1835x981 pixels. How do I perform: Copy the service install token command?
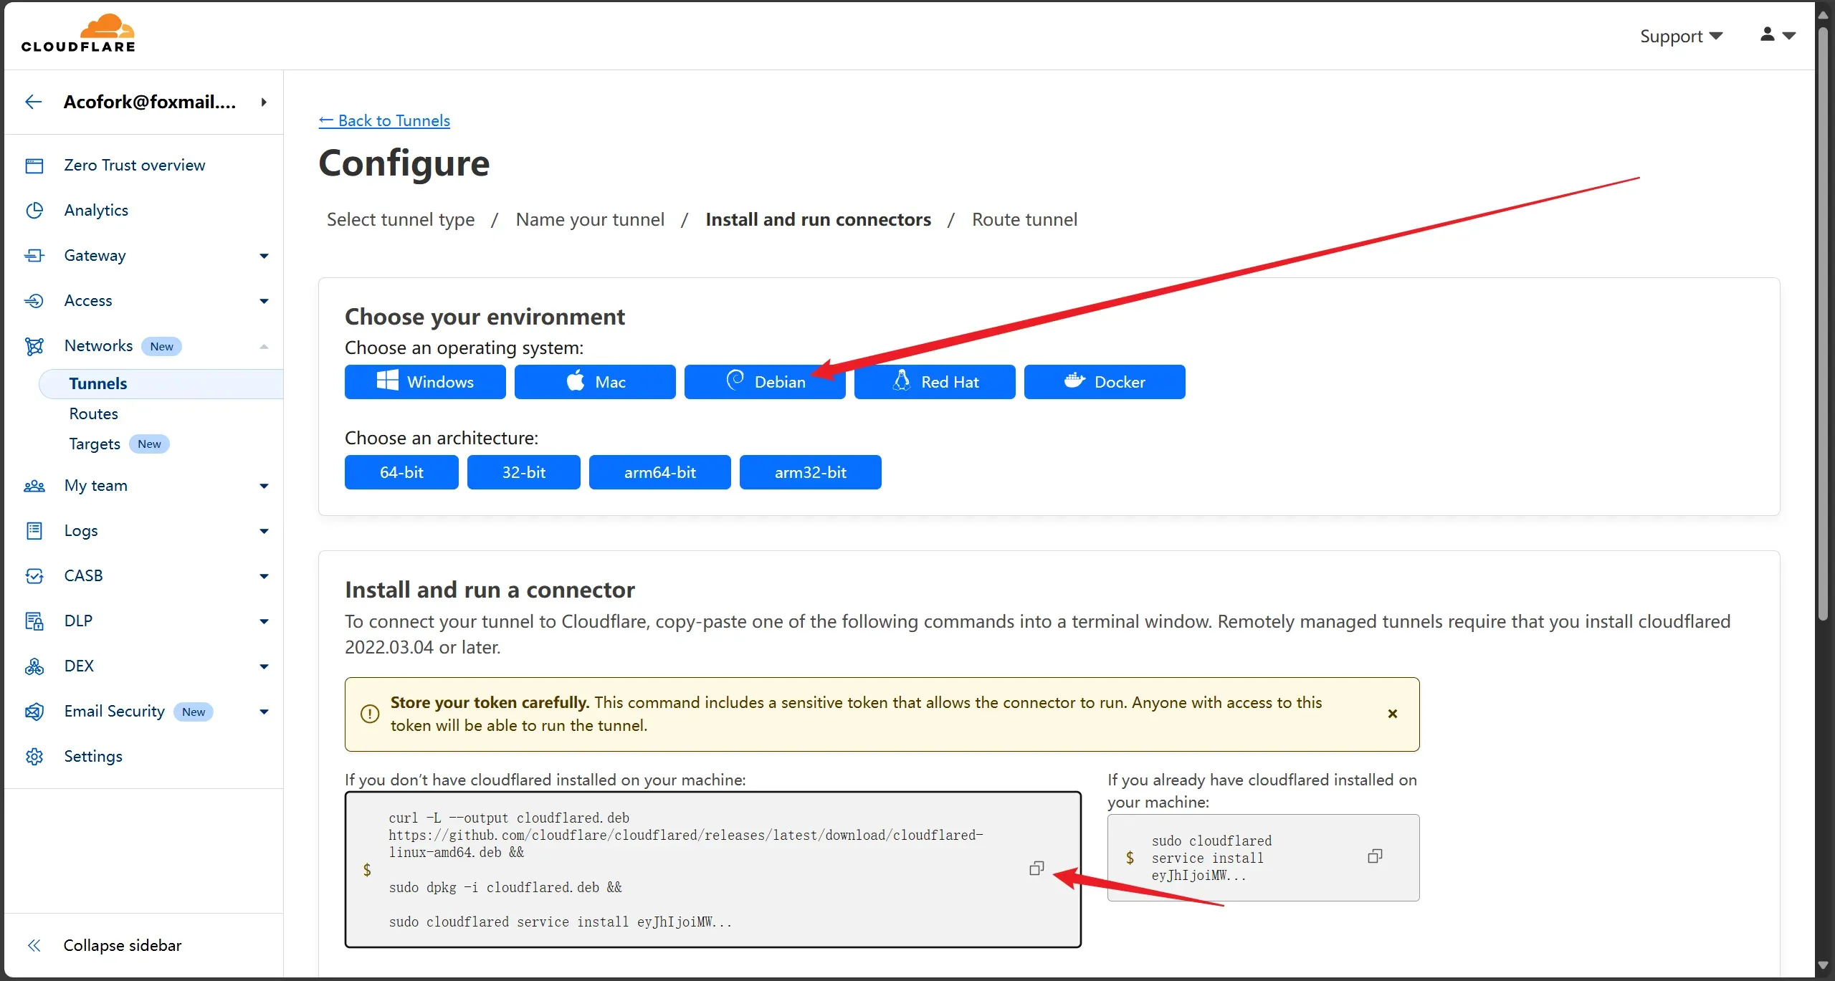click(1374, 856)
